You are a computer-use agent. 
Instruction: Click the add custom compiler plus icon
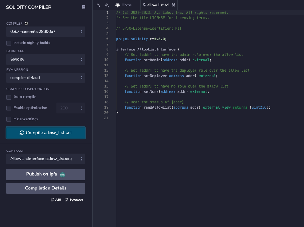[26, 24]
